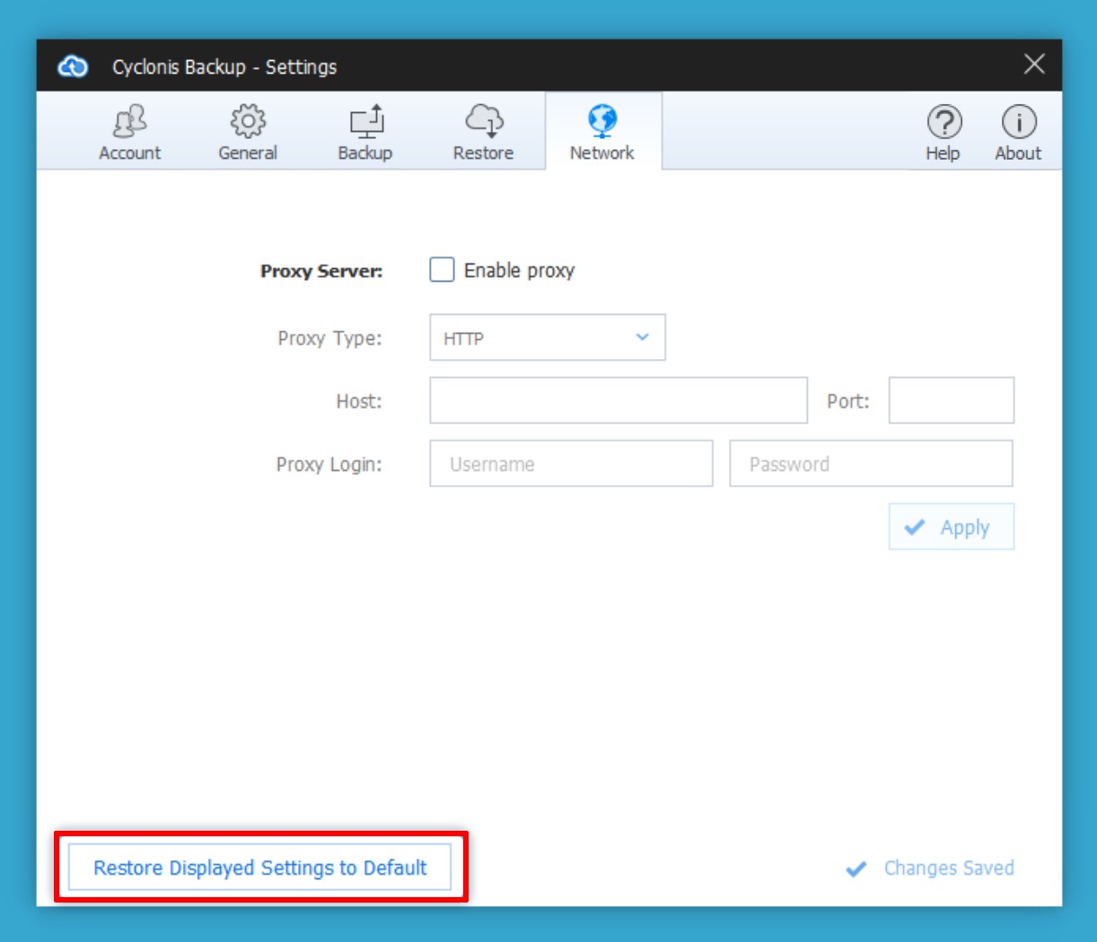The image size is (1097, 942).
Task: Switch to the Restore cloud icon
Action: (483, 121)
